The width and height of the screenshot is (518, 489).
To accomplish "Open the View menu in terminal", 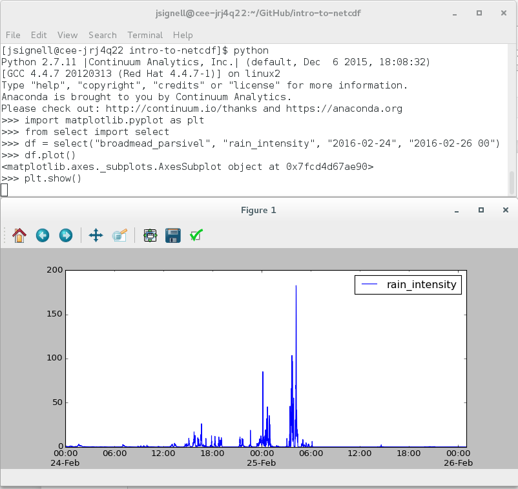I will [67, 35].
